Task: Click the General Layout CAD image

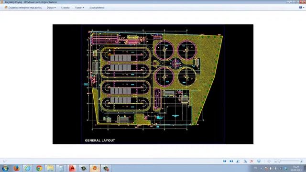Action: coord(153,84)
